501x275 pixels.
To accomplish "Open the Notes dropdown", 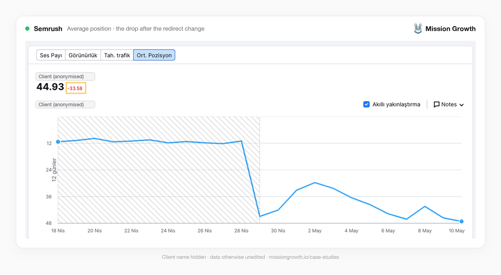I will coord(449,104).
